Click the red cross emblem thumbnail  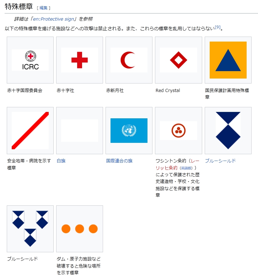tap(80, 60)
